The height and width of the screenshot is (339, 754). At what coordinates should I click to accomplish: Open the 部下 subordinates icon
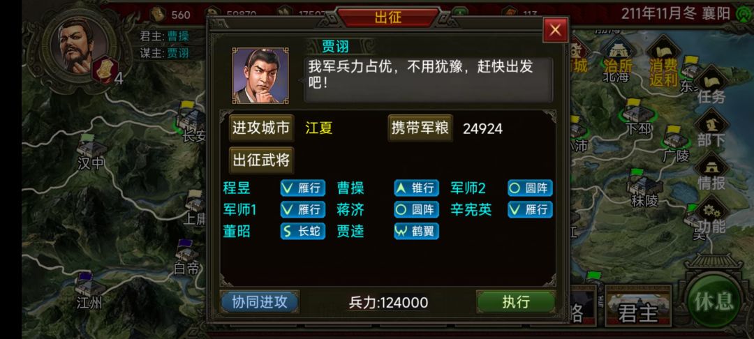[x=711, y=128]
